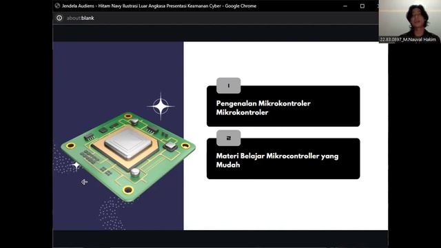Click the number 1 badge above Pengenalan Mikrokontroler
This screenshot has height=248, width=441.
[x=228, y=85]
